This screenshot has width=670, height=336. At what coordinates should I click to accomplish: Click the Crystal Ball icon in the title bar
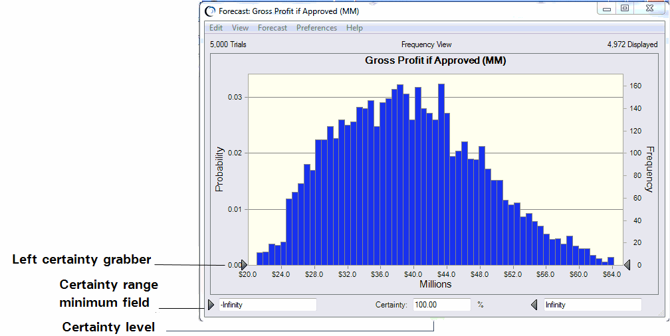[x=210, y=11]
